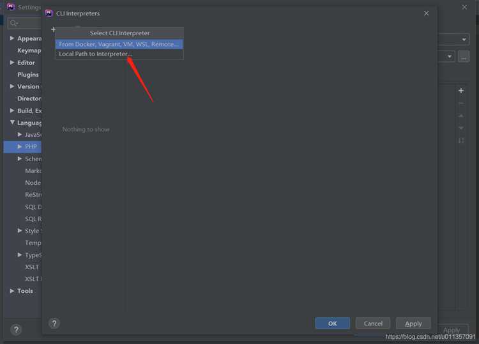Expand the Tools settings section

pyautogui.click(x=12, y=290)
